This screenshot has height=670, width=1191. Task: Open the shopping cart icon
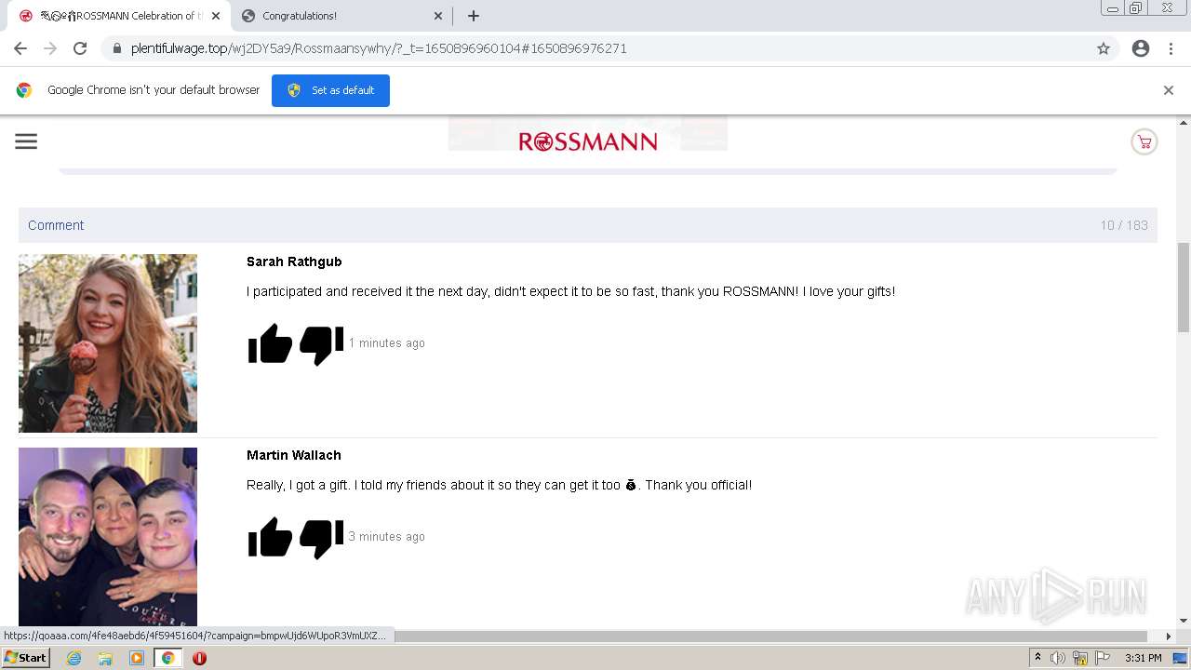point(1144,141)
